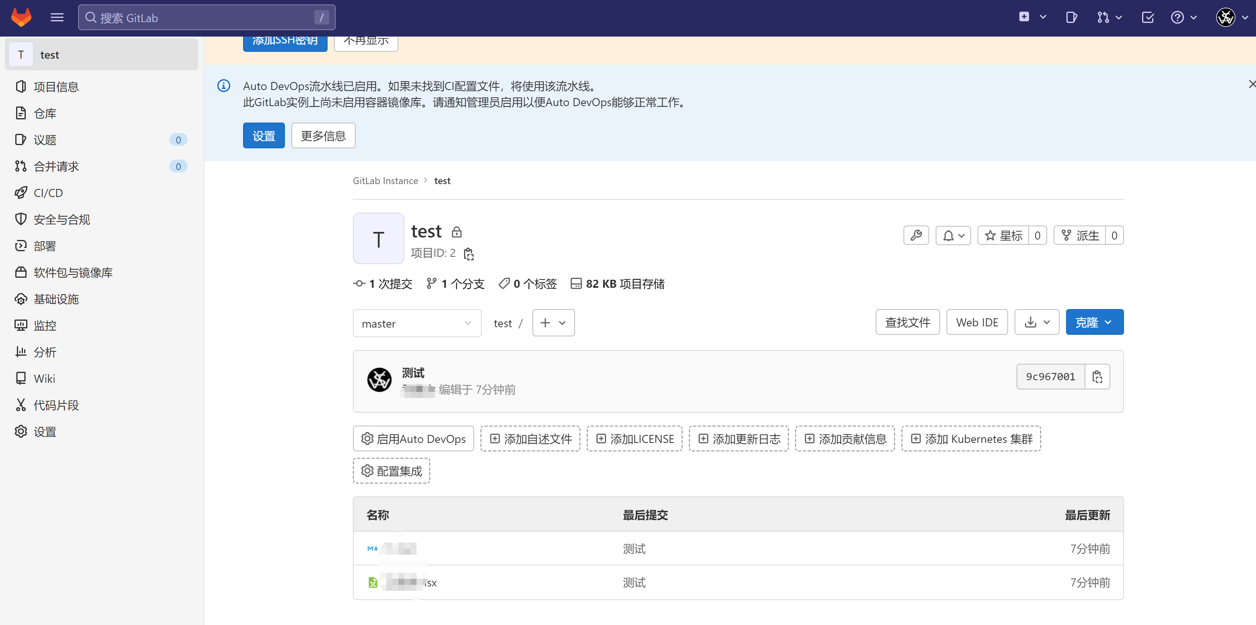The width and height of the screenshot is (1256, 625).
Task: Dismiss the Auto DevOps info banner
Action: pos(1252,84)
